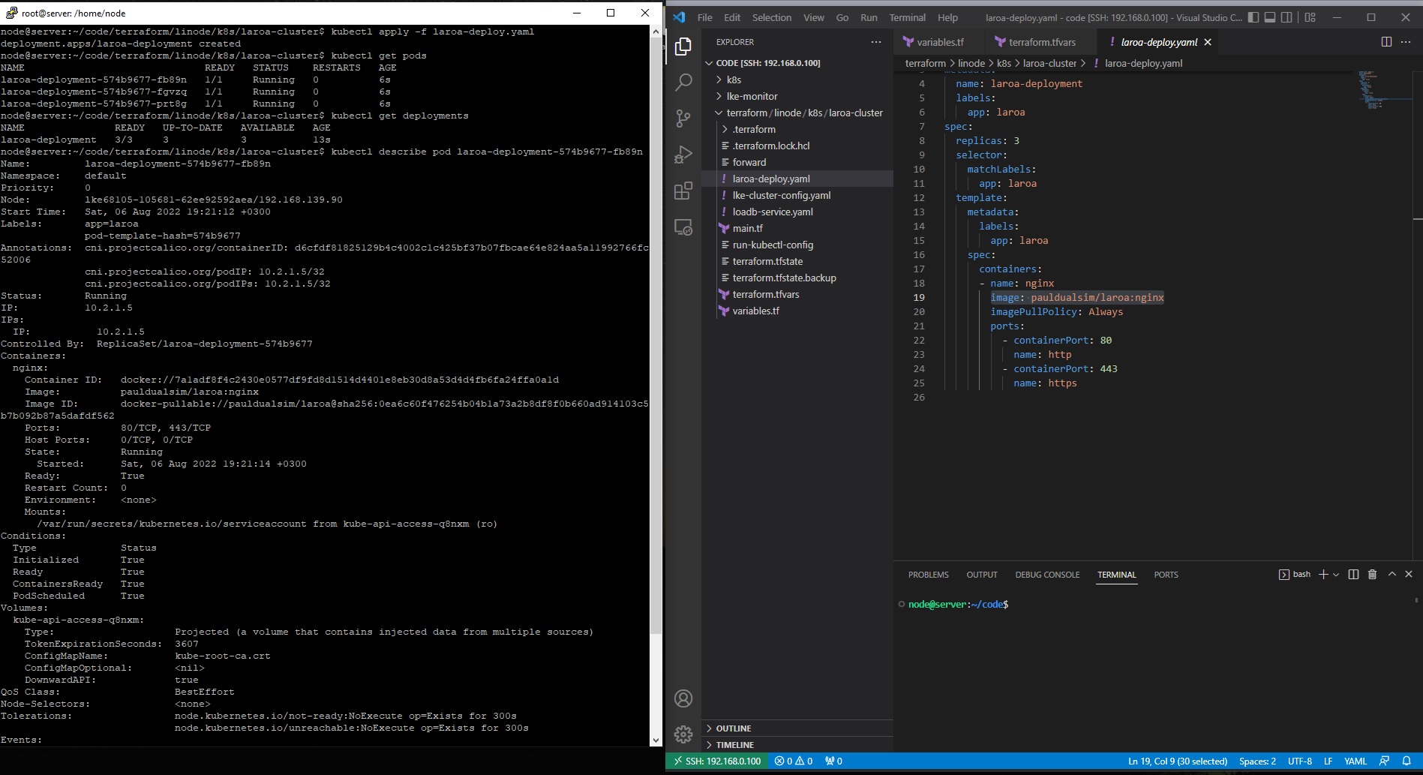Add a new terminal with plus icon
Image resolution: width=1423 pixels, height=775 pixels.
tap(1323, 574)
